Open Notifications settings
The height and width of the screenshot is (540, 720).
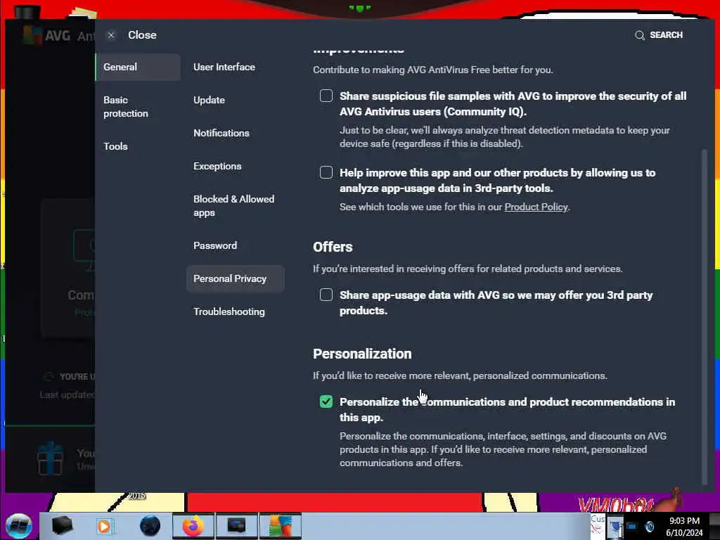[221, 133]
